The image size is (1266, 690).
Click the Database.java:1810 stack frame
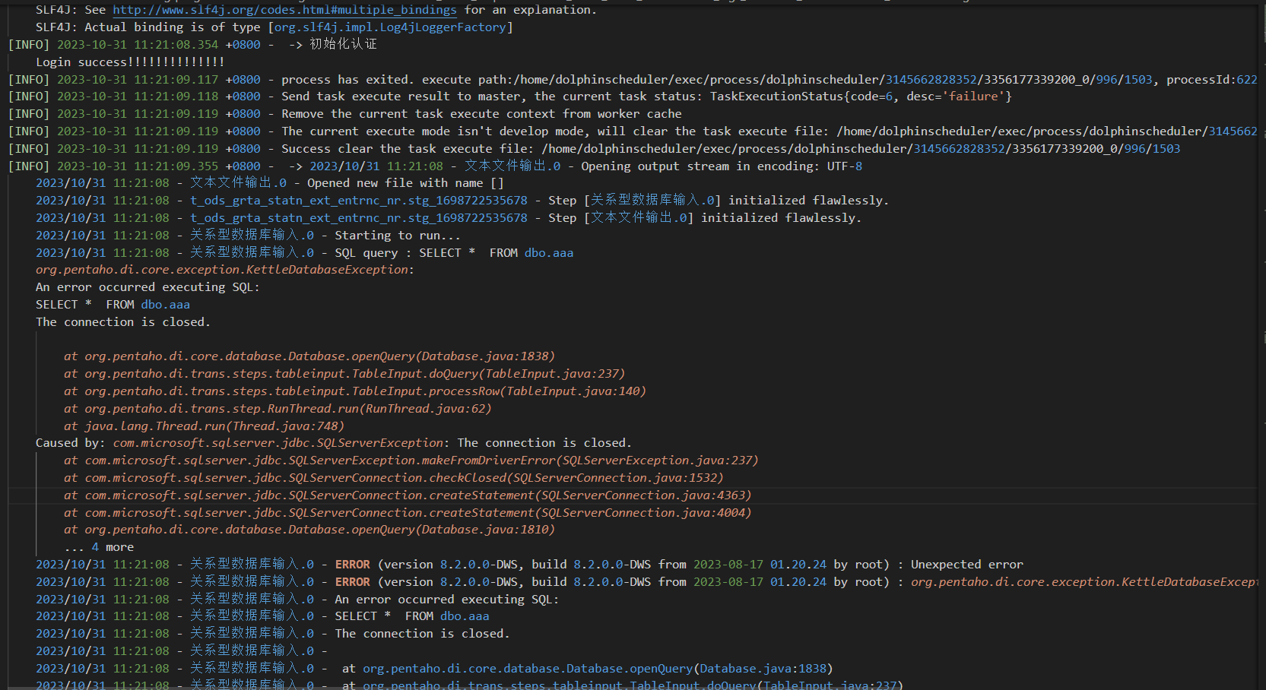pos(309,530)
